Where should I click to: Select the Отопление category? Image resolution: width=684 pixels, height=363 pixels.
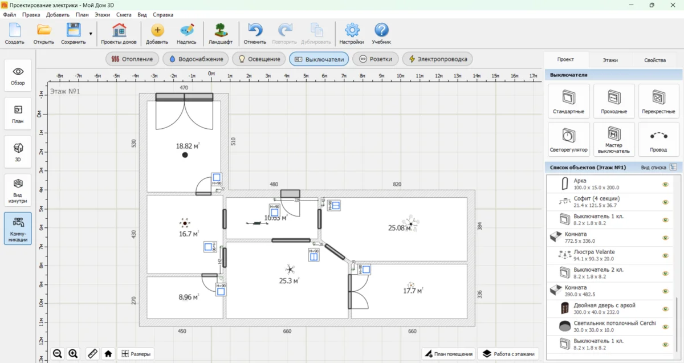click(x=132, y=59)
